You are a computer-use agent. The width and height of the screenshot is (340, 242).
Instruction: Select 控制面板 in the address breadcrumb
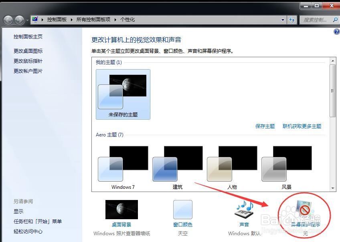point(57,20)
